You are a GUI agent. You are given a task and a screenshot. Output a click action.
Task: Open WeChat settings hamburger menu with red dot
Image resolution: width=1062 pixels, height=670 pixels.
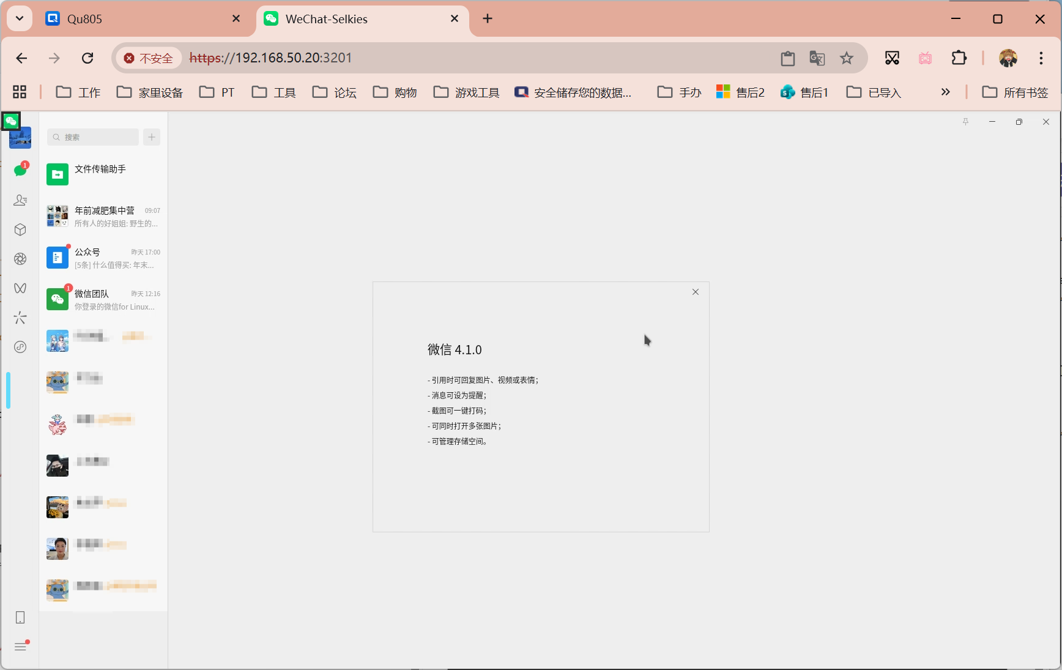point(20,646)
